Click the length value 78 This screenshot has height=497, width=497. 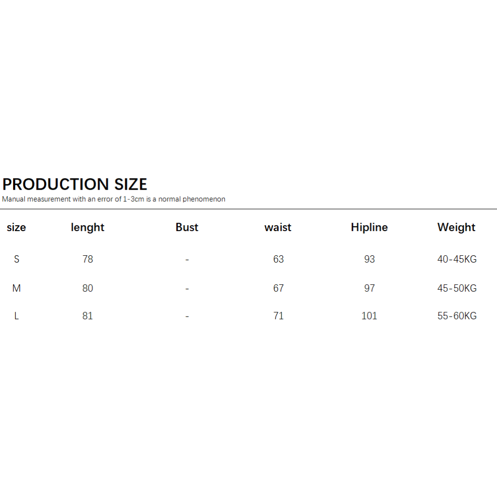point(88,259)
